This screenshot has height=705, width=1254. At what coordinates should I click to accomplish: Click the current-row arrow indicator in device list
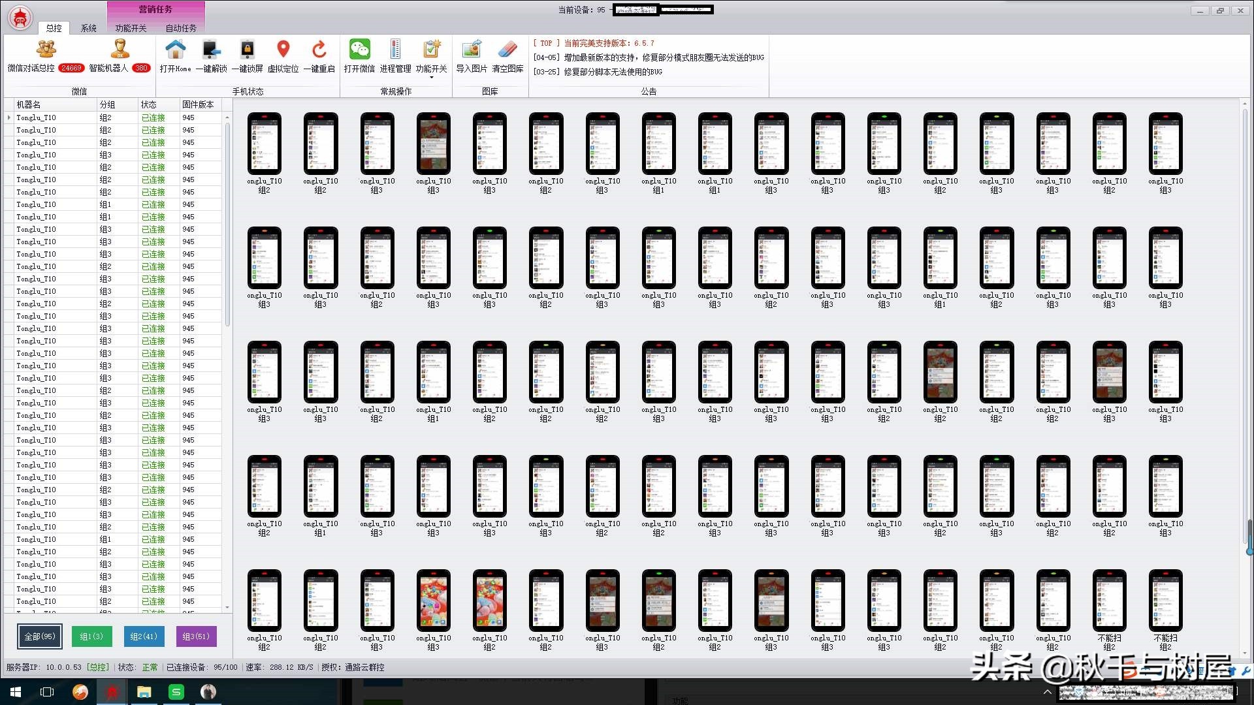click(8, 117)
